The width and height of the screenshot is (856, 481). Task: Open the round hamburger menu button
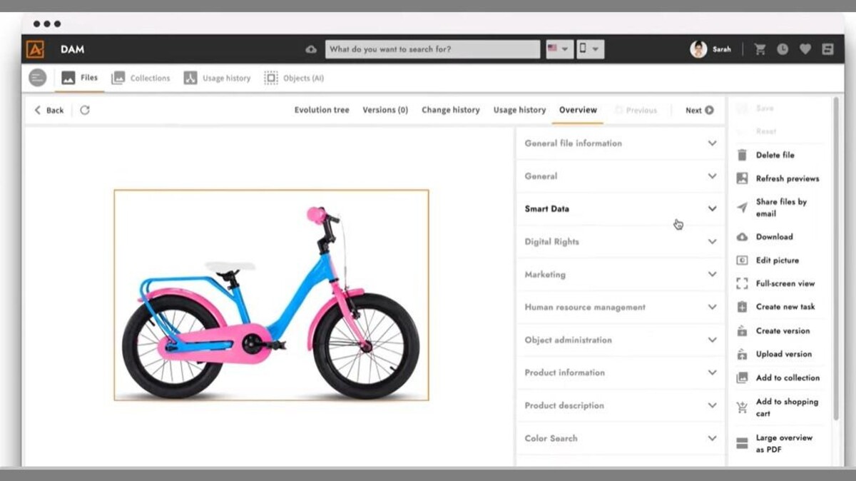[x=38, y=78]
